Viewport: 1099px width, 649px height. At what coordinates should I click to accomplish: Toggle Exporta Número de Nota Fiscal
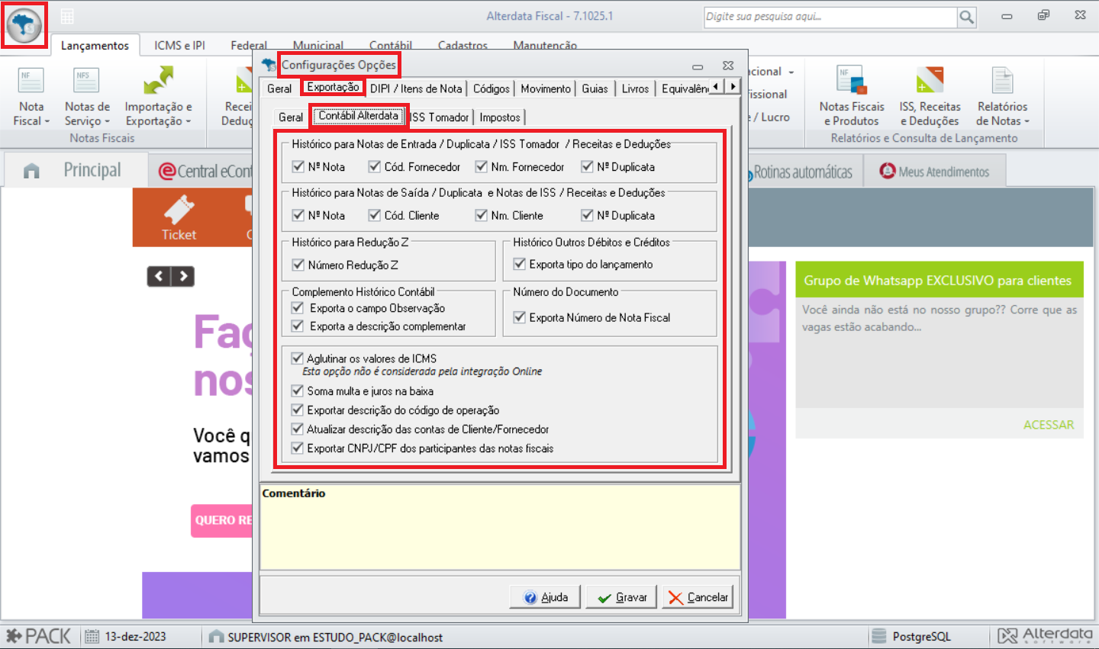tap(520, 317)
